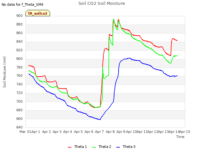Click the Apr 5 x-axis label

pos(78,132)
